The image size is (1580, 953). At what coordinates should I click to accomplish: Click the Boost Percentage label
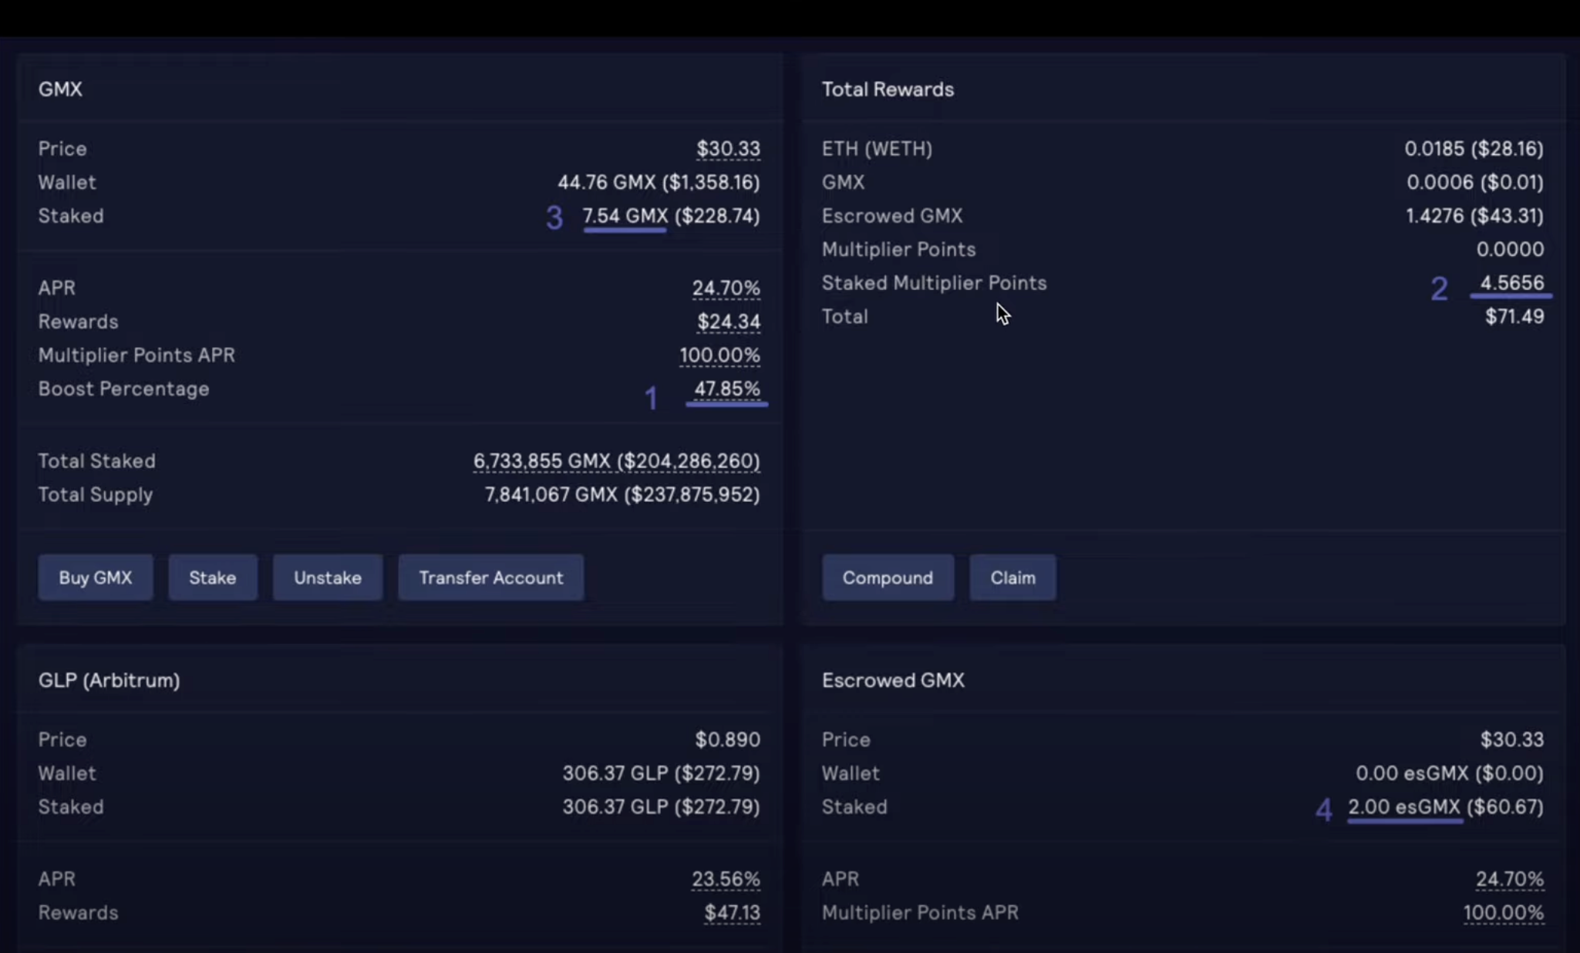123,389
